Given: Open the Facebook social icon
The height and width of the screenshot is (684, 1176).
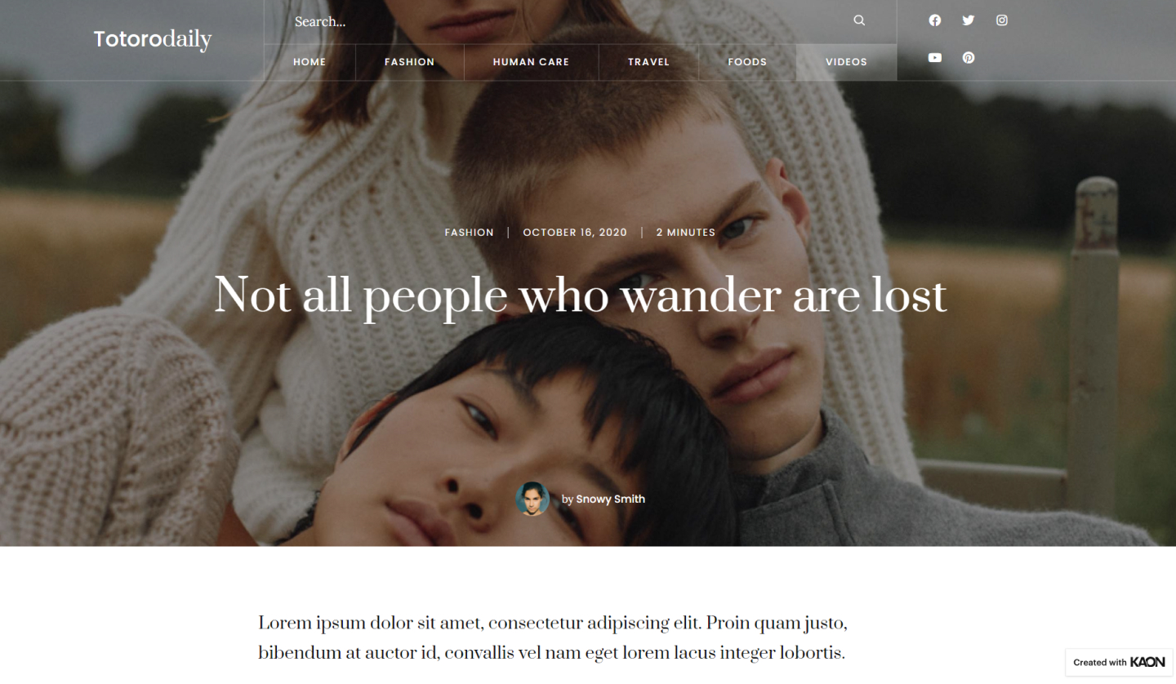Looking at the screenshot, I should (x=935, y=20).
